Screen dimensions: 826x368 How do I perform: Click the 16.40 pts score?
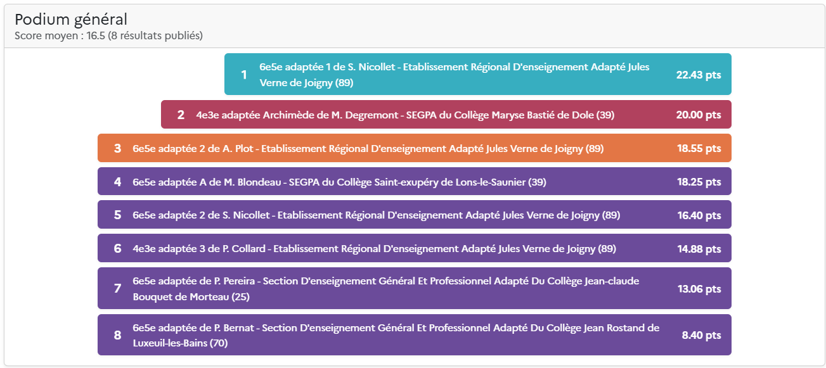point(699,215)
